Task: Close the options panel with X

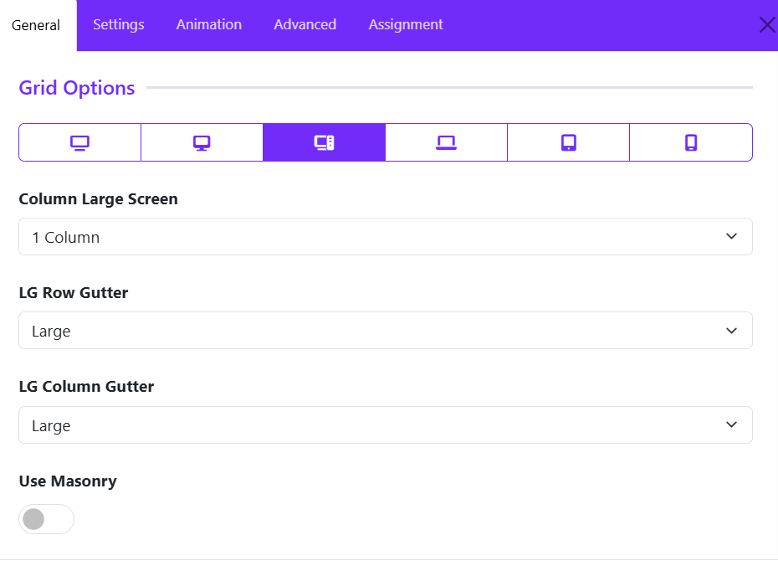Action: (x=767, y=25)
